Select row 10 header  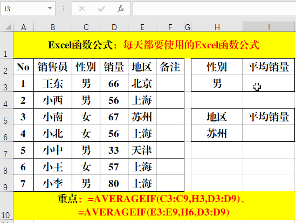(x=6, y=206)
